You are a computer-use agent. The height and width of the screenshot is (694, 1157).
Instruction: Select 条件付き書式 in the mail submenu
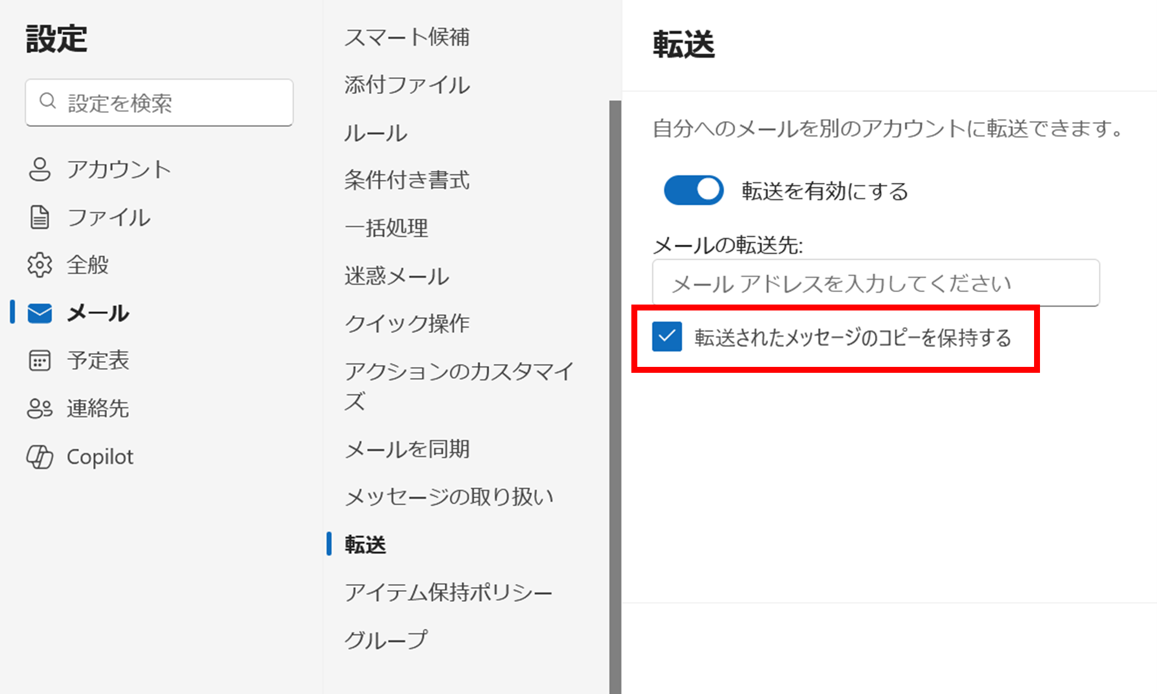click(407, 180)
